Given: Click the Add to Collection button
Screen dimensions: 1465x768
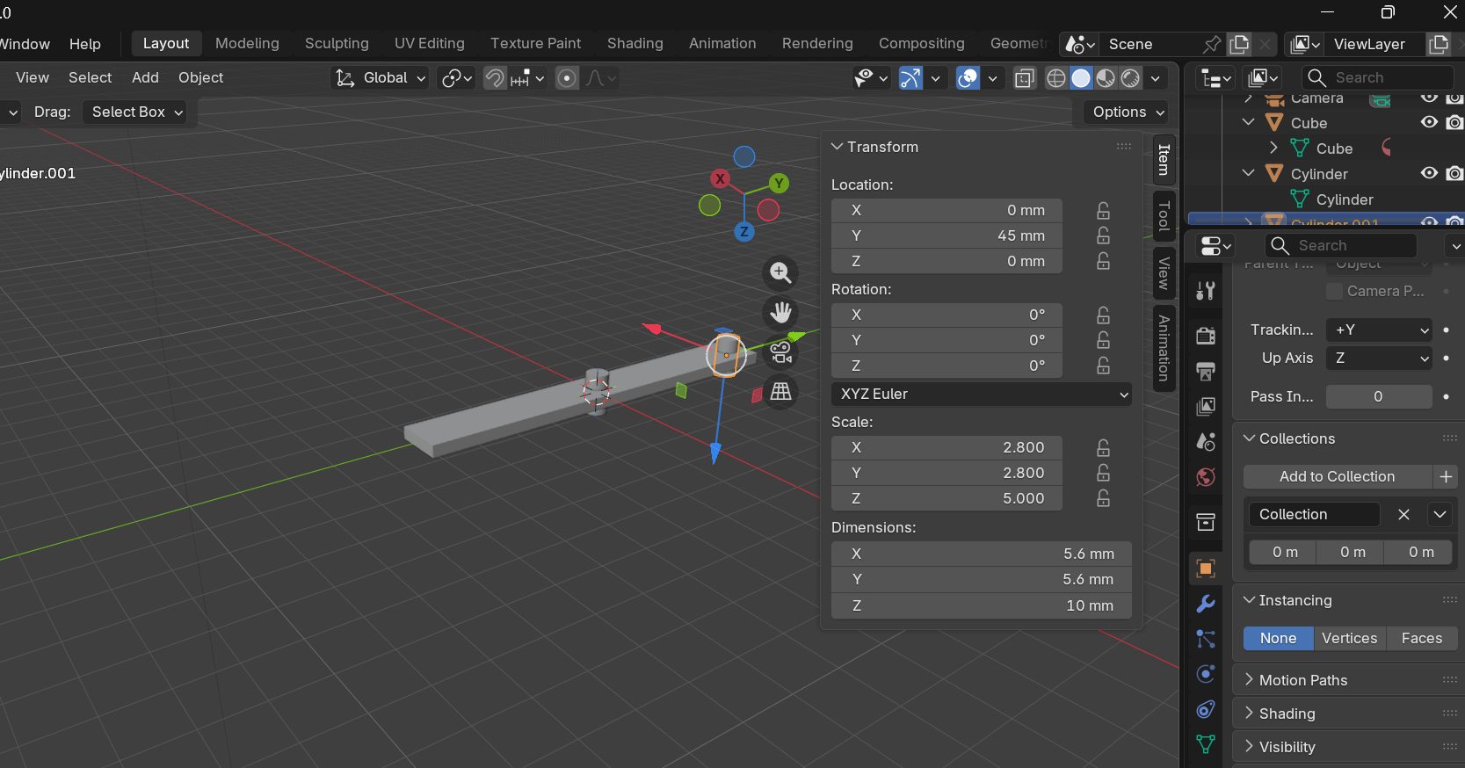Looking at the screenshot, I should 1338,476.
